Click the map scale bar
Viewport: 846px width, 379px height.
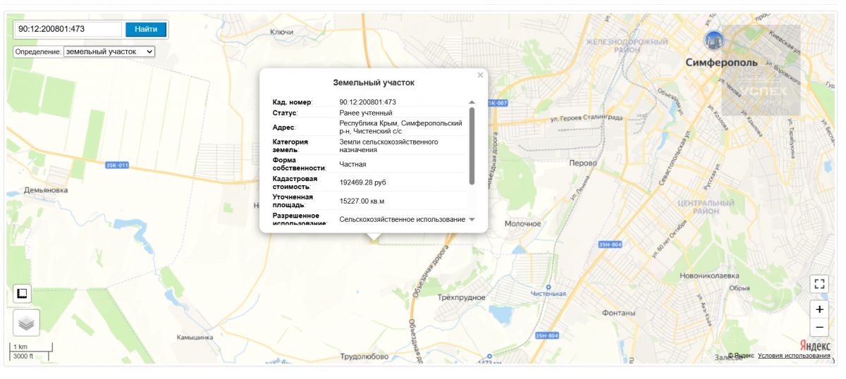pyautogui.click(x=32, y=352)
